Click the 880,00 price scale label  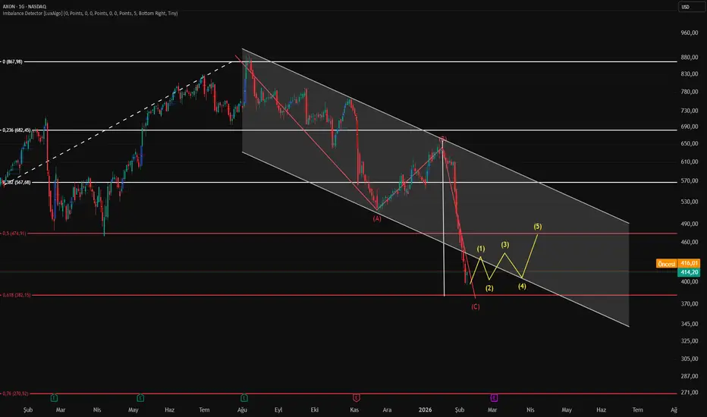click(x=689, y=58)
